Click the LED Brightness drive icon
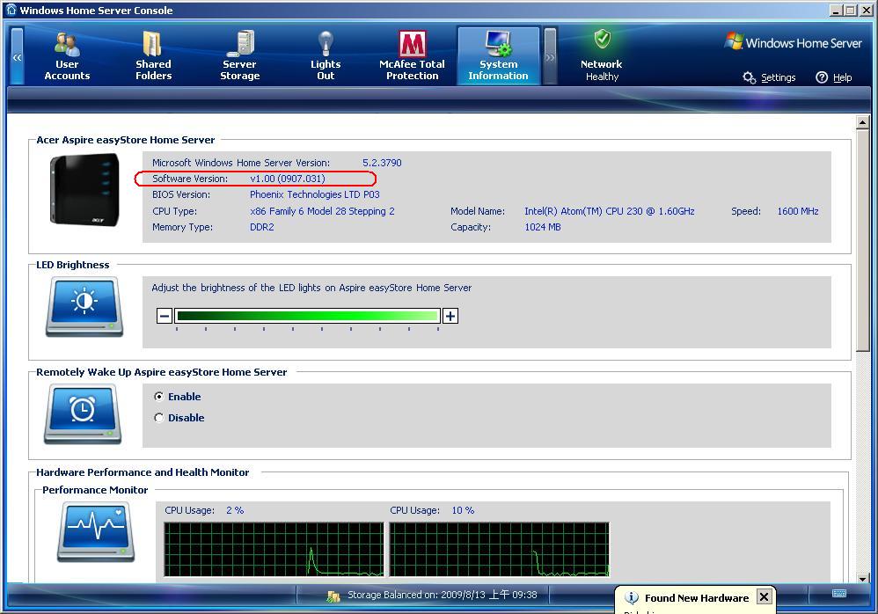The image size is (878, 614). (82, 308)
